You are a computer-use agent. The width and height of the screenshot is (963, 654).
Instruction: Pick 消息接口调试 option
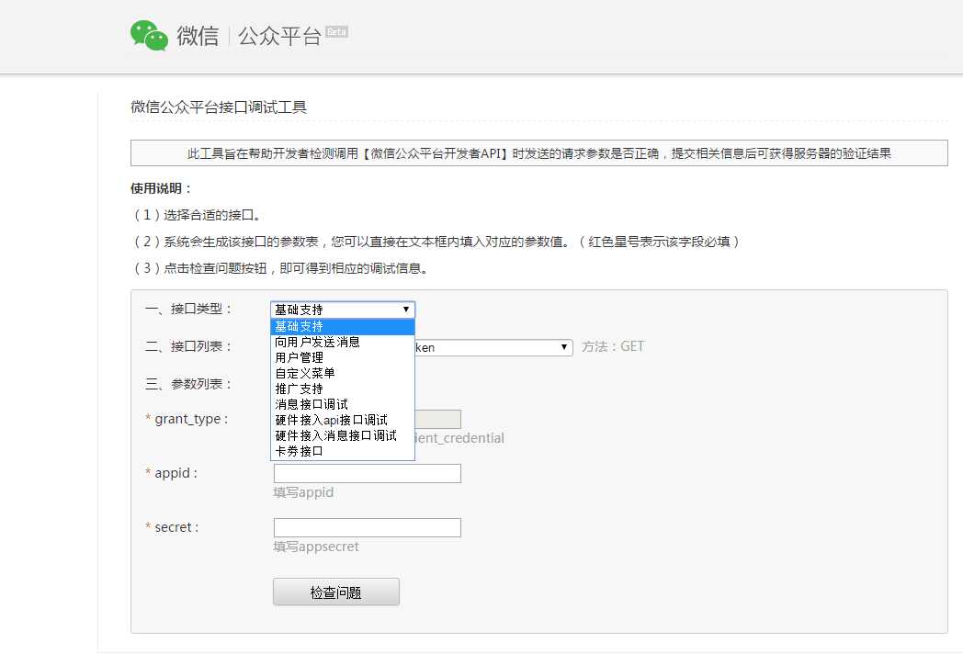pos(343,404)
